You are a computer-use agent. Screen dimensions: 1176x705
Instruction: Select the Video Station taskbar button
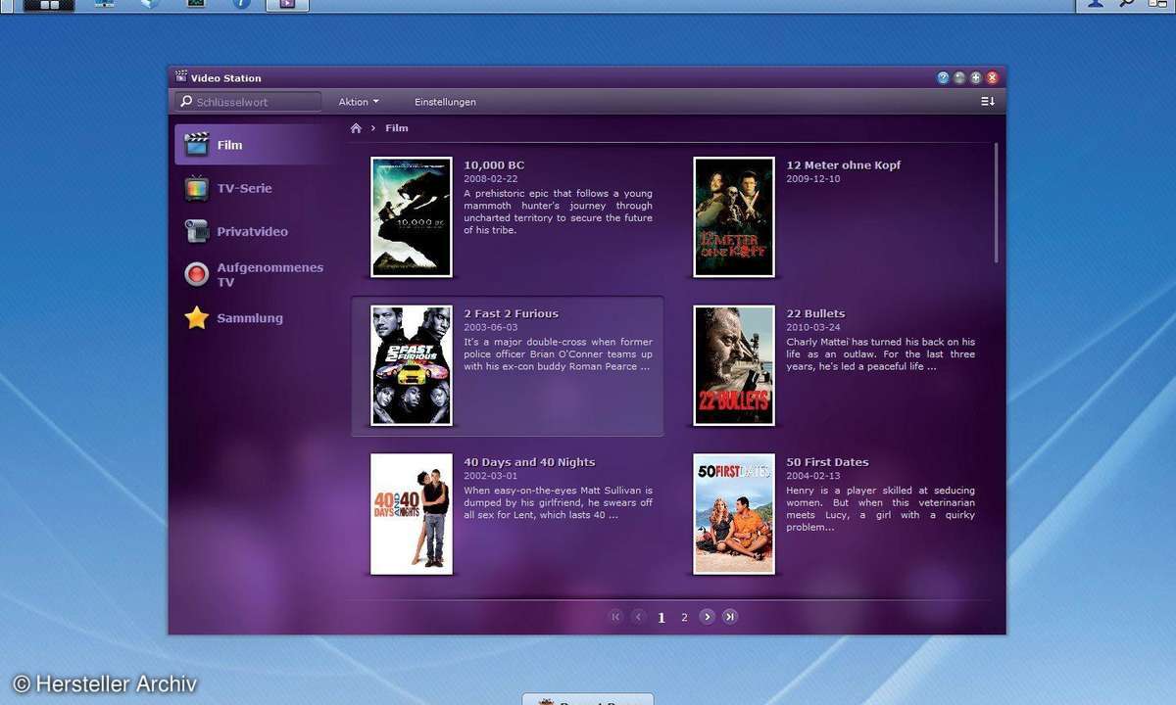coord(287,5)
